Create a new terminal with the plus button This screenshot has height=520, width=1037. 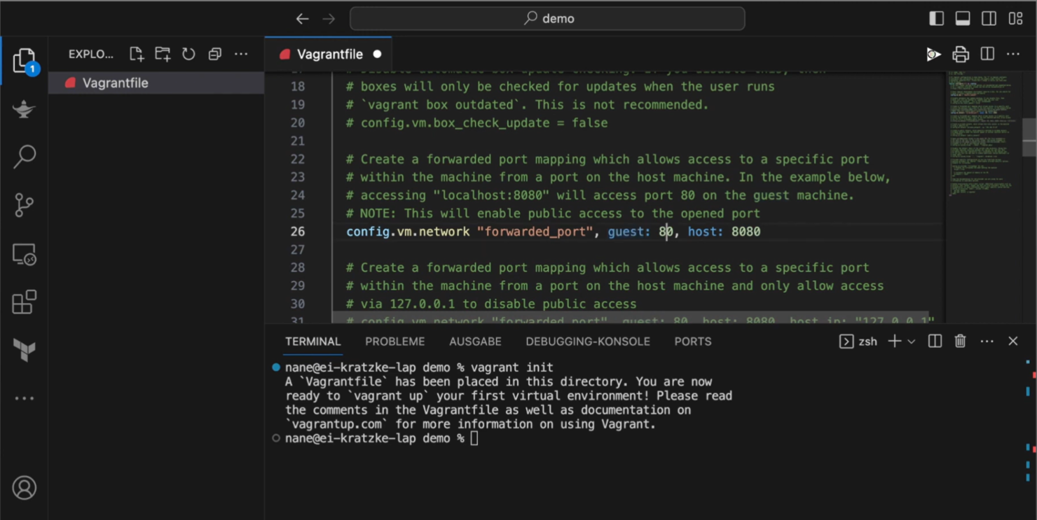tap(894, 341)
